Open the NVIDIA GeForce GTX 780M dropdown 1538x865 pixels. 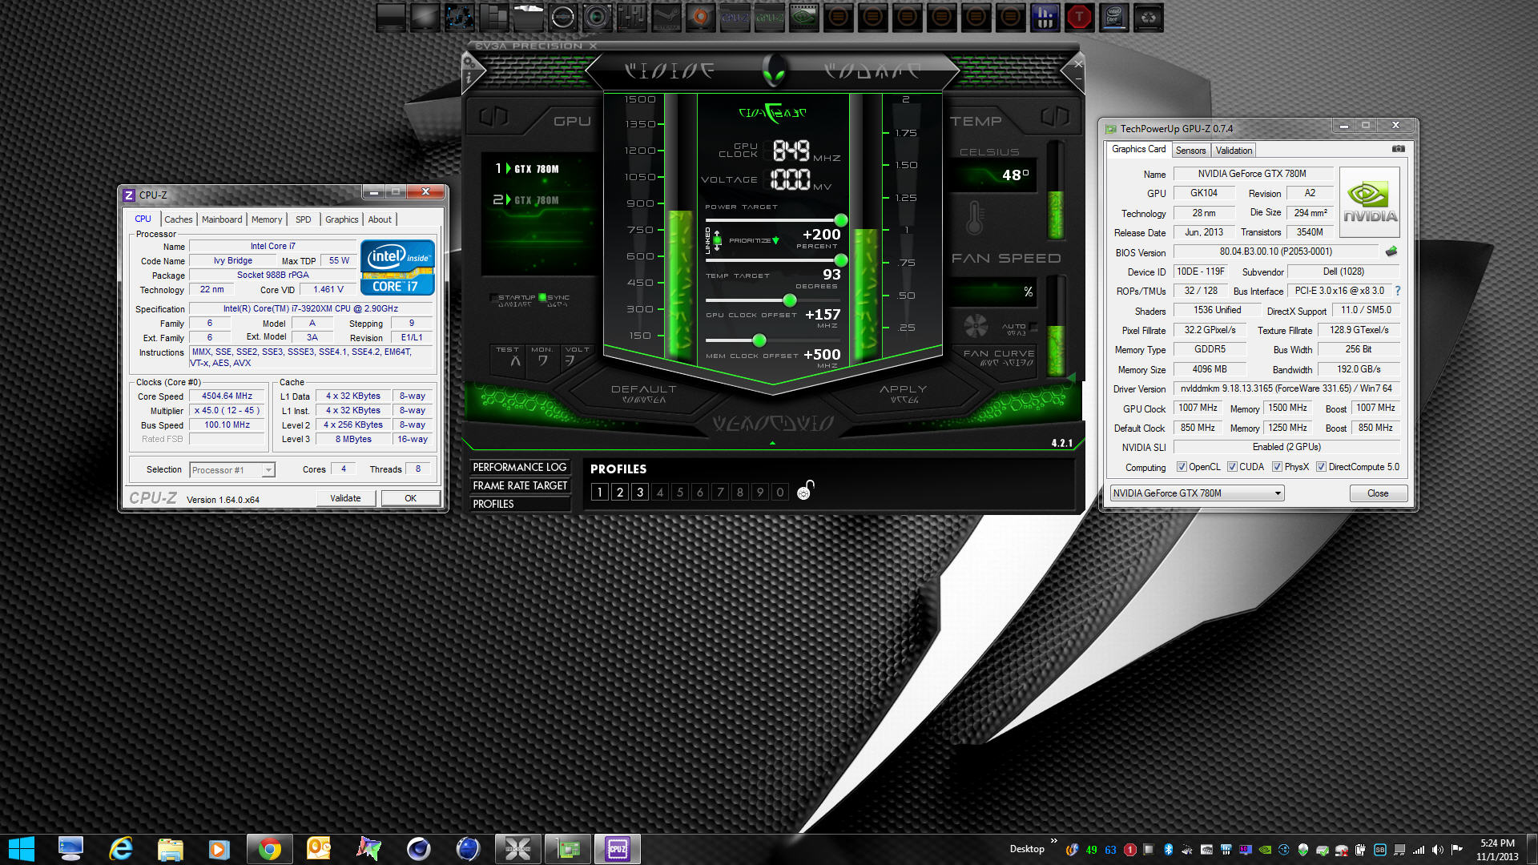point(1197,493)
